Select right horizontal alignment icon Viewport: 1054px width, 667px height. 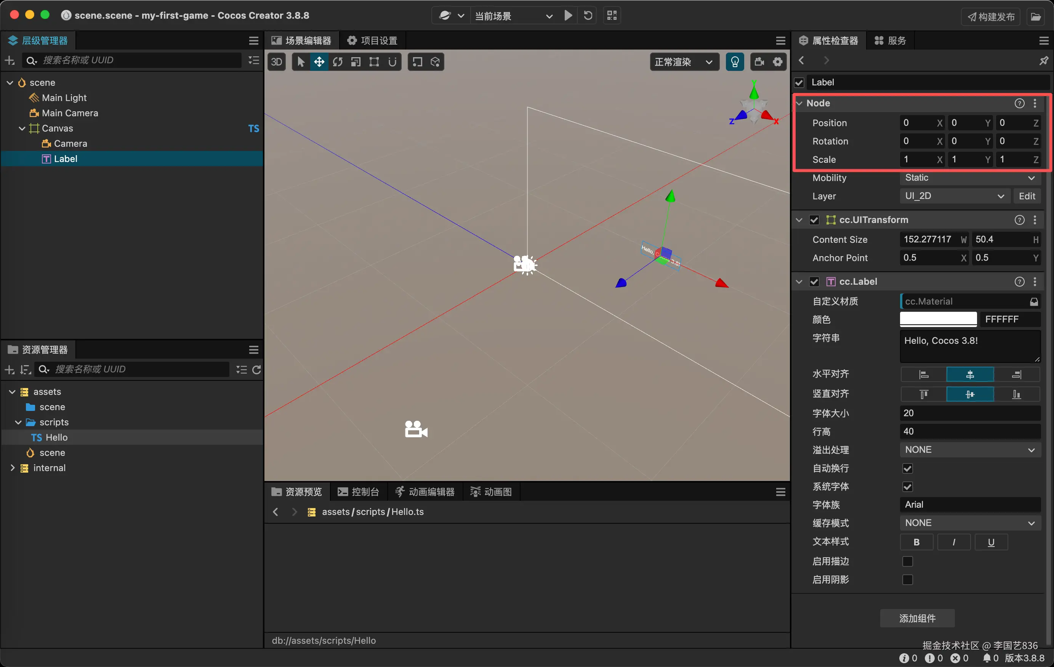1016,374
